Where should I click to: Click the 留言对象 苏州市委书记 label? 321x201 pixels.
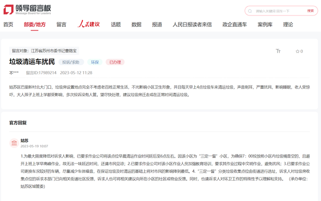coord(44,51)
